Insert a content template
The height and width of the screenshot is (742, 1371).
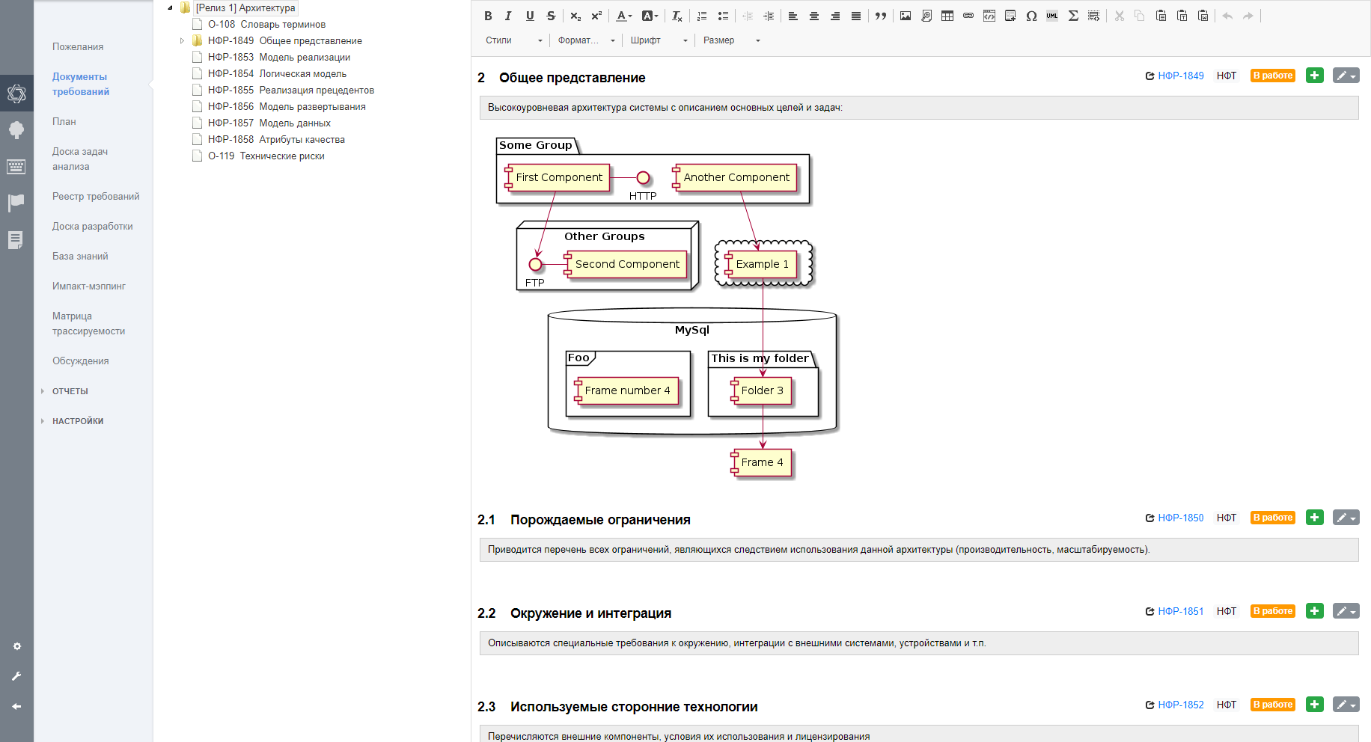(1010, 16)
